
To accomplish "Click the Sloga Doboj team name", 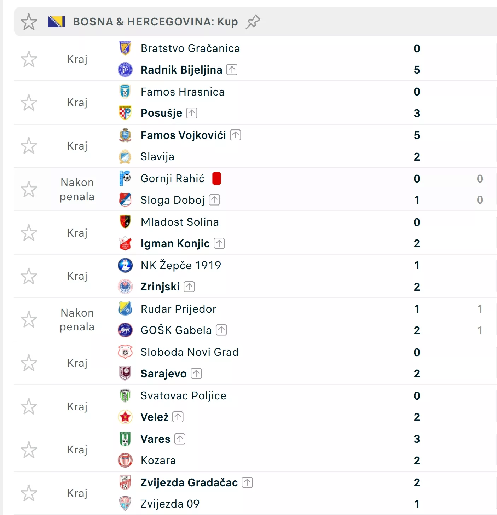I will click(173, 200).
